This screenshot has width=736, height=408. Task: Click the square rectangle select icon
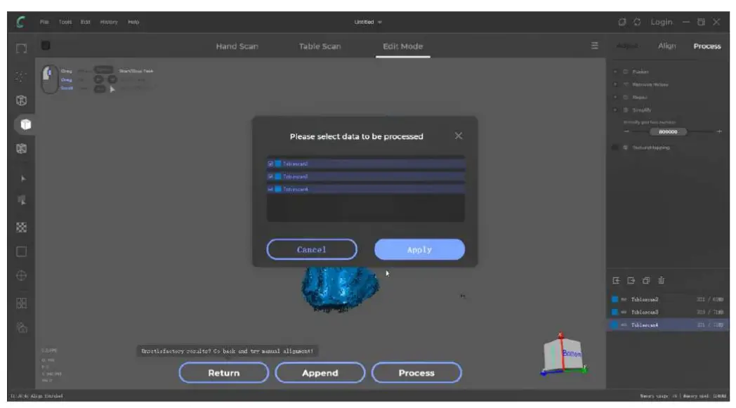pos(21,251)
